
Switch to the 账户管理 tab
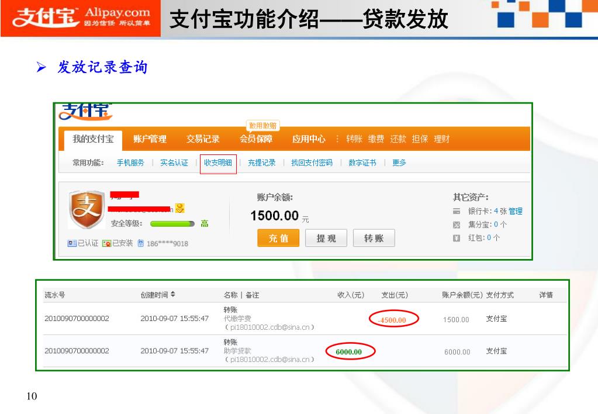(x=150, y=139)
